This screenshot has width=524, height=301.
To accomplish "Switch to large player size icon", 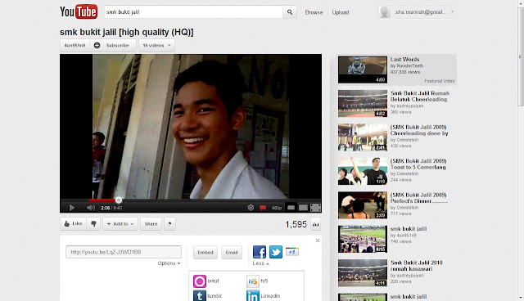I will point(303,208).
